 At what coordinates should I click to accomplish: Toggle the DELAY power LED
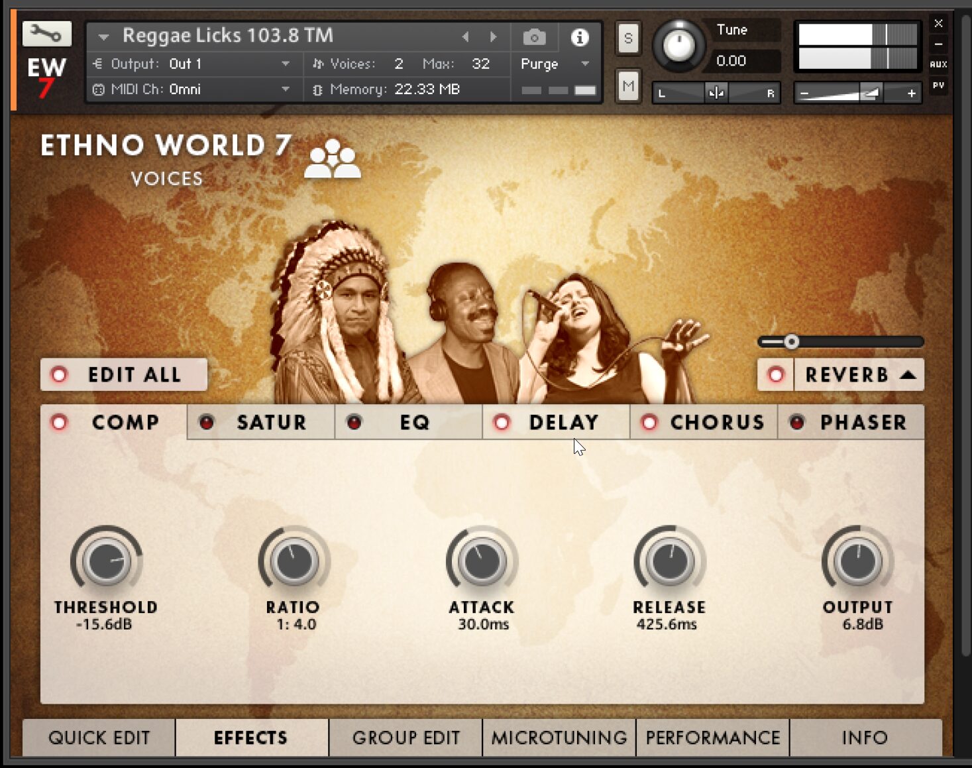pos(502,423)
